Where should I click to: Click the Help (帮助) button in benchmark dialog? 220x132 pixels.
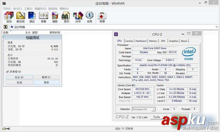[x=46, y=83]
